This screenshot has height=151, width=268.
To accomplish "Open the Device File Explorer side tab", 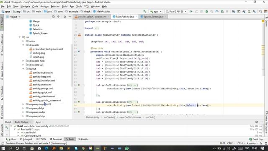I will click(266, 122).
